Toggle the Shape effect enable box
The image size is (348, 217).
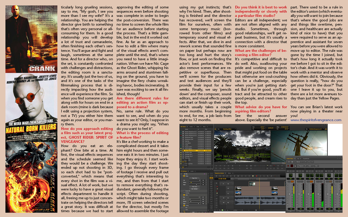(x=184, y=176)
